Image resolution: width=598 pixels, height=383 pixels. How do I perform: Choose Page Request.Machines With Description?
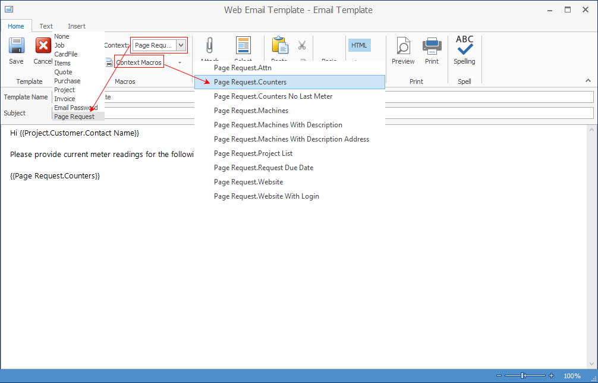pos(290,125)
